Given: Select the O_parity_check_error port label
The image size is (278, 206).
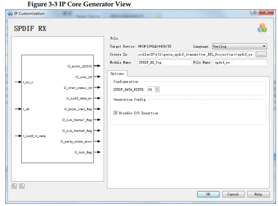Looking at the screenshot, I should click(x=76, y=142).
